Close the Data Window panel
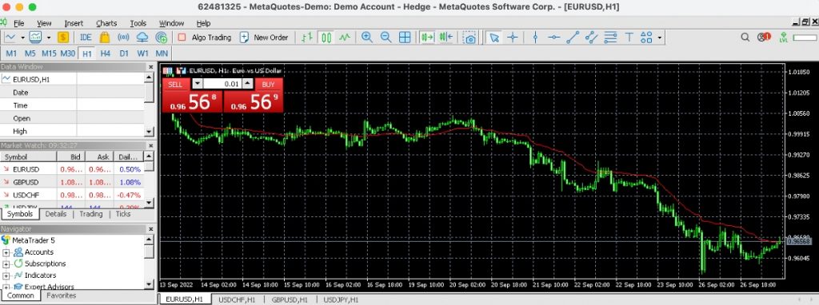This screenshot has height=305, width=819. [x=150, y=67]
